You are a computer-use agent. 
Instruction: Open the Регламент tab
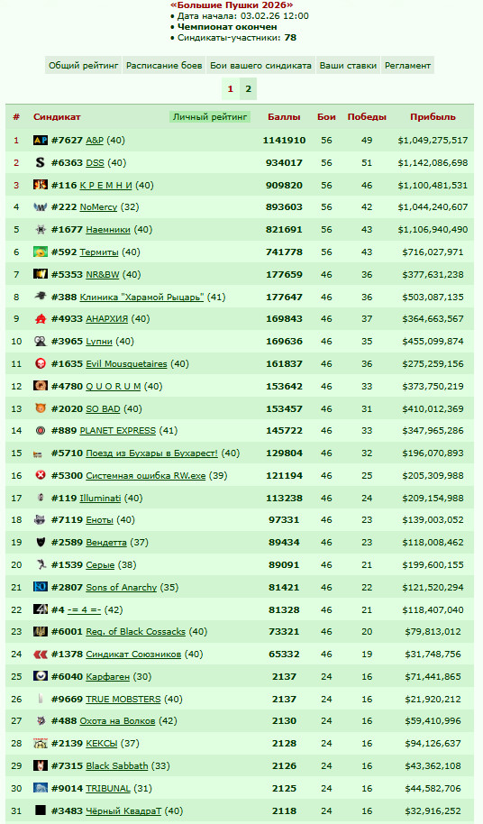pos(407,66)
